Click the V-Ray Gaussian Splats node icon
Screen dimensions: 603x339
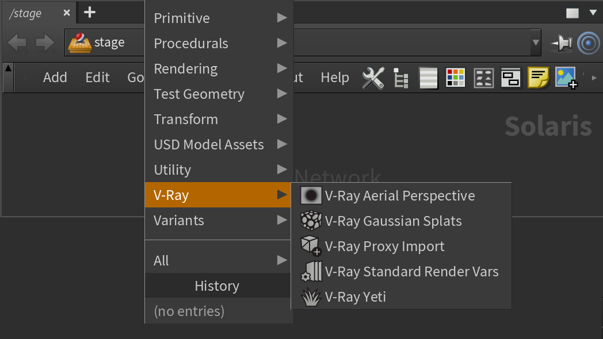pyautogui.click(x=311, y=221)
